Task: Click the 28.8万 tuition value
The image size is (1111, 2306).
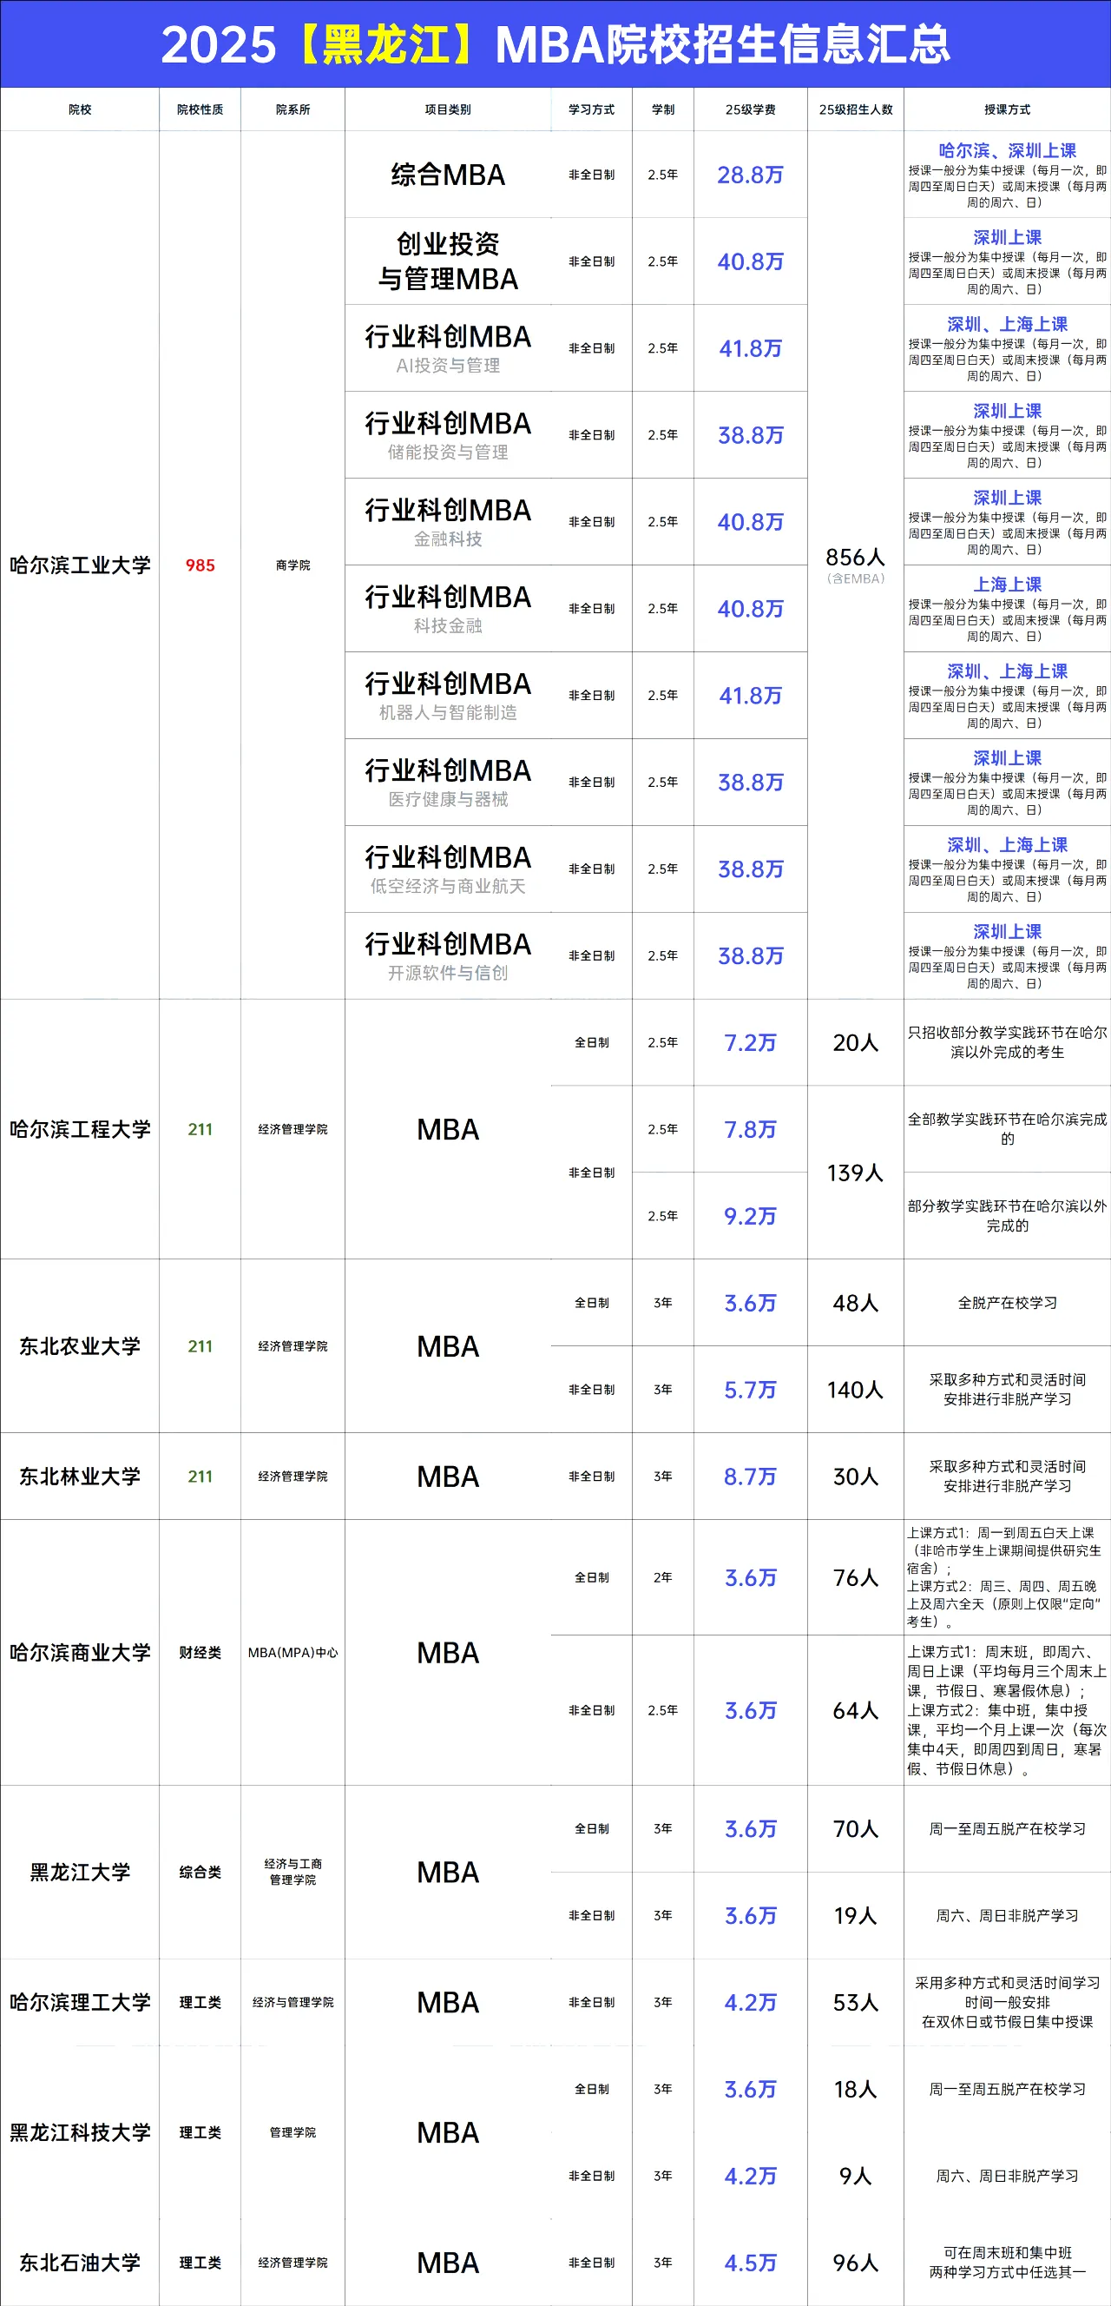Action: point(751,175)
